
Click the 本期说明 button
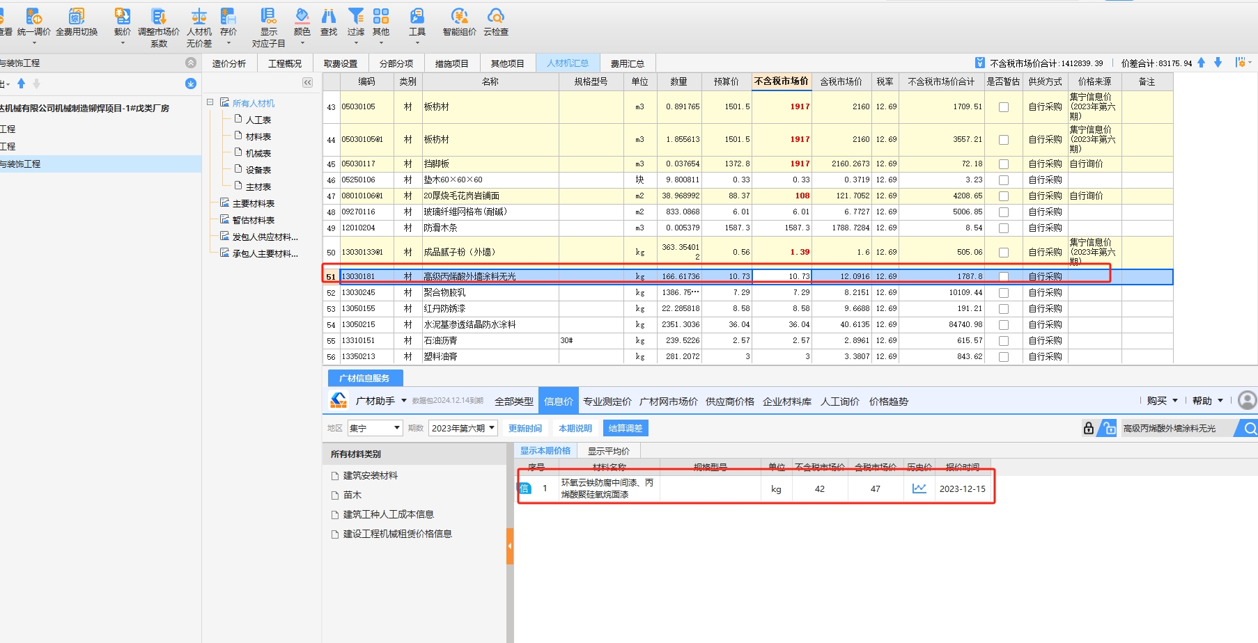coord(575,428)
